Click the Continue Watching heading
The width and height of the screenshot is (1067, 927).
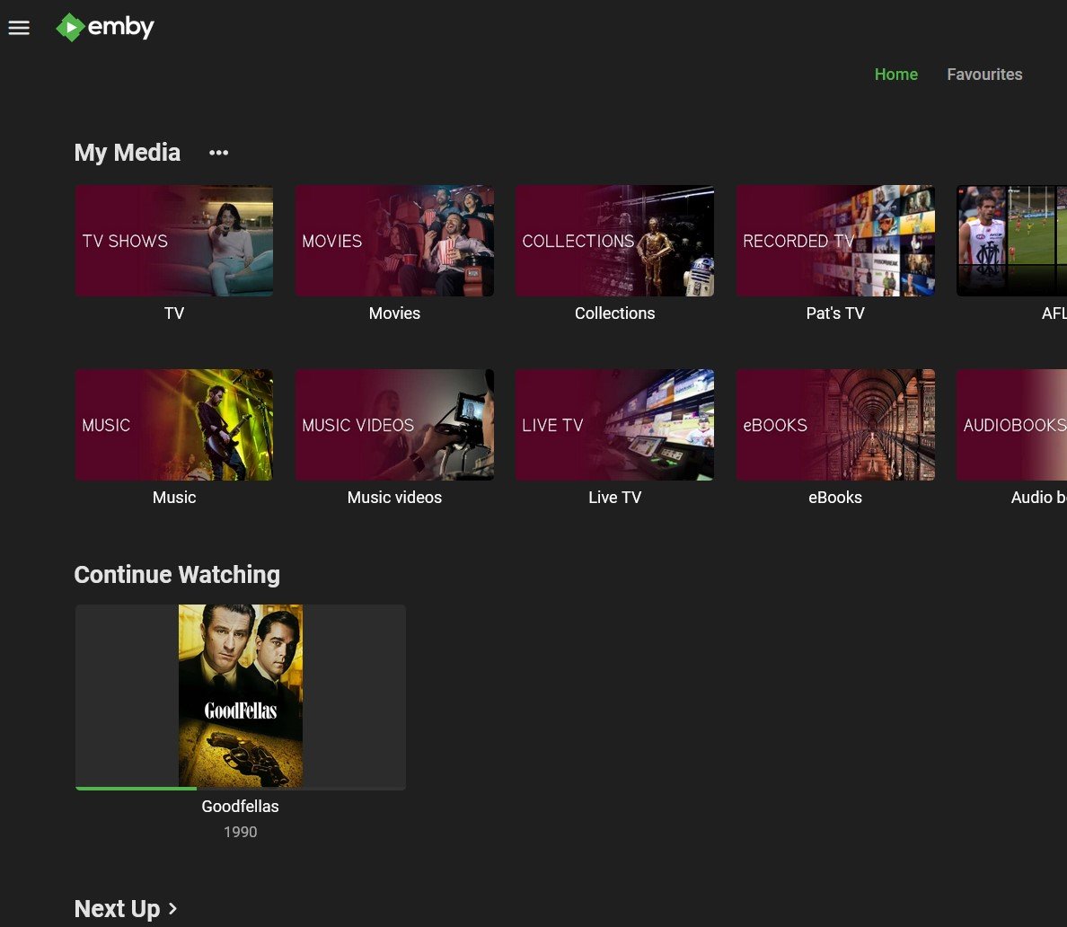tap(177, 575)
